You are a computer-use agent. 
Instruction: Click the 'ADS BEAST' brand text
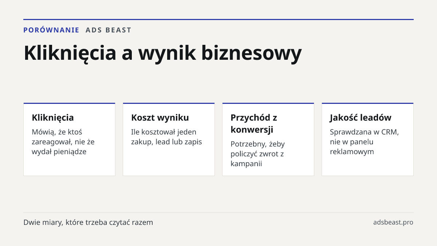[x=109, y=30]
